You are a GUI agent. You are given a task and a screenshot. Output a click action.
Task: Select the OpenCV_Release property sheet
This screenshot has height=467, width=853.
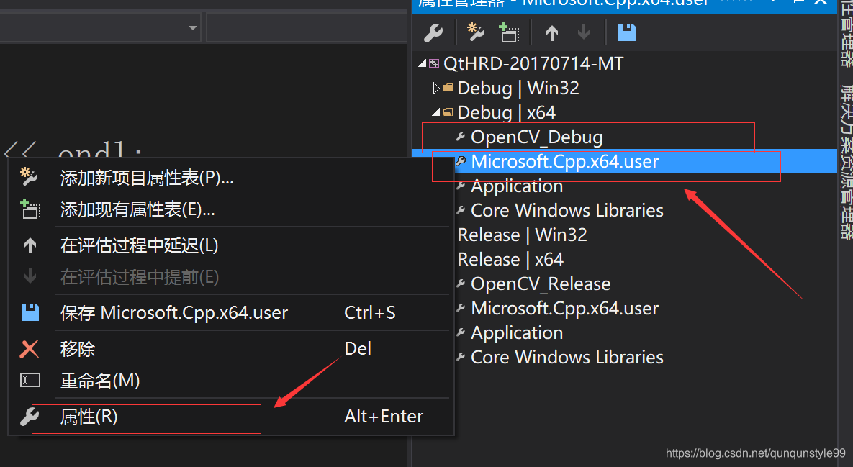coord(540,284)
